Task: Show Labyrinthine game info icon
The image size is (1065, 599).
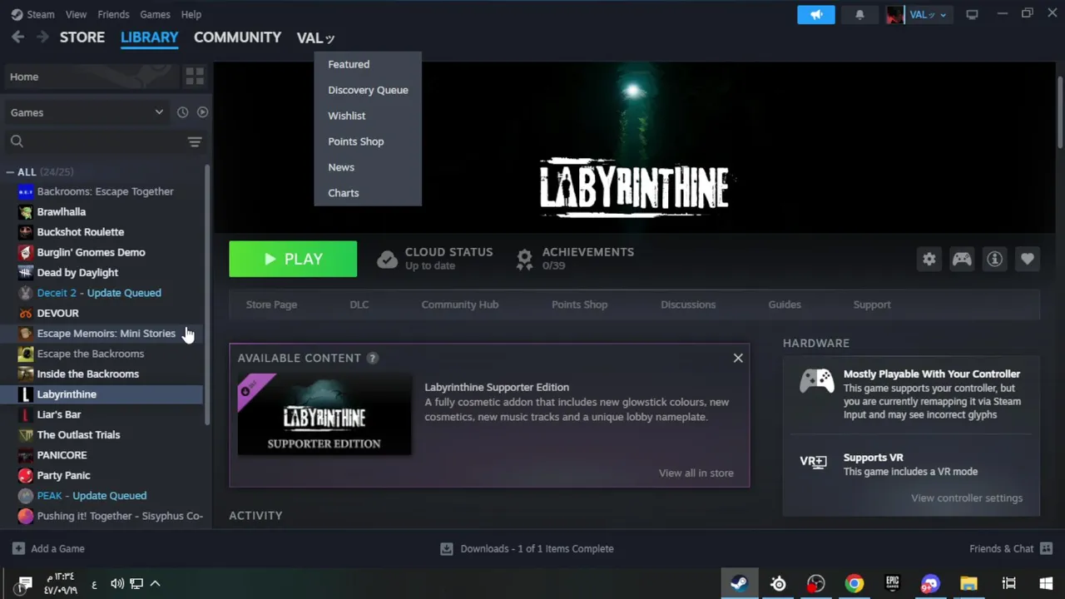Action: pyautogui.click(x=994, y=259)
